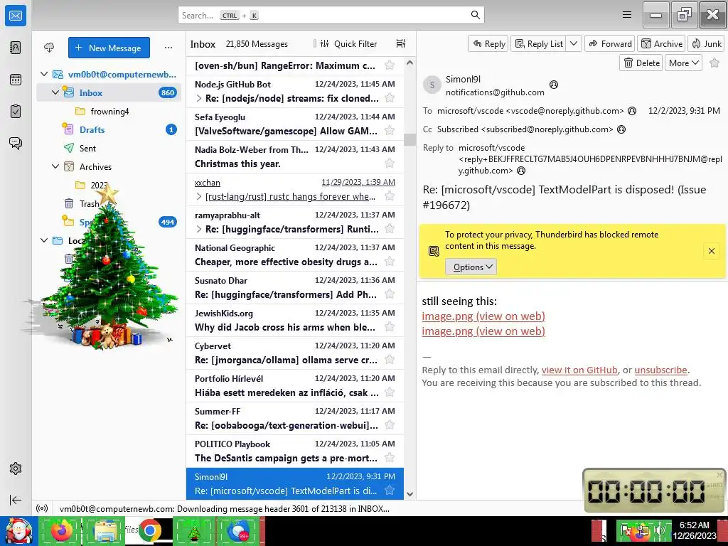Reply to the message
The width and height of the screenshot is (728, 546).
point(488,43)
